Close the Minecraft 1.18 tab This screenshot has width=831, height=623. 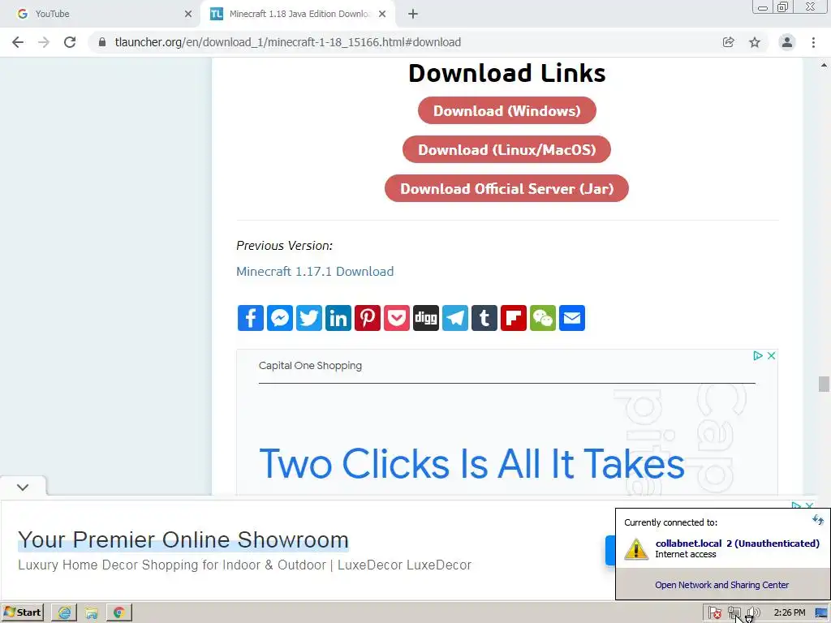click(x=382, y=15)
